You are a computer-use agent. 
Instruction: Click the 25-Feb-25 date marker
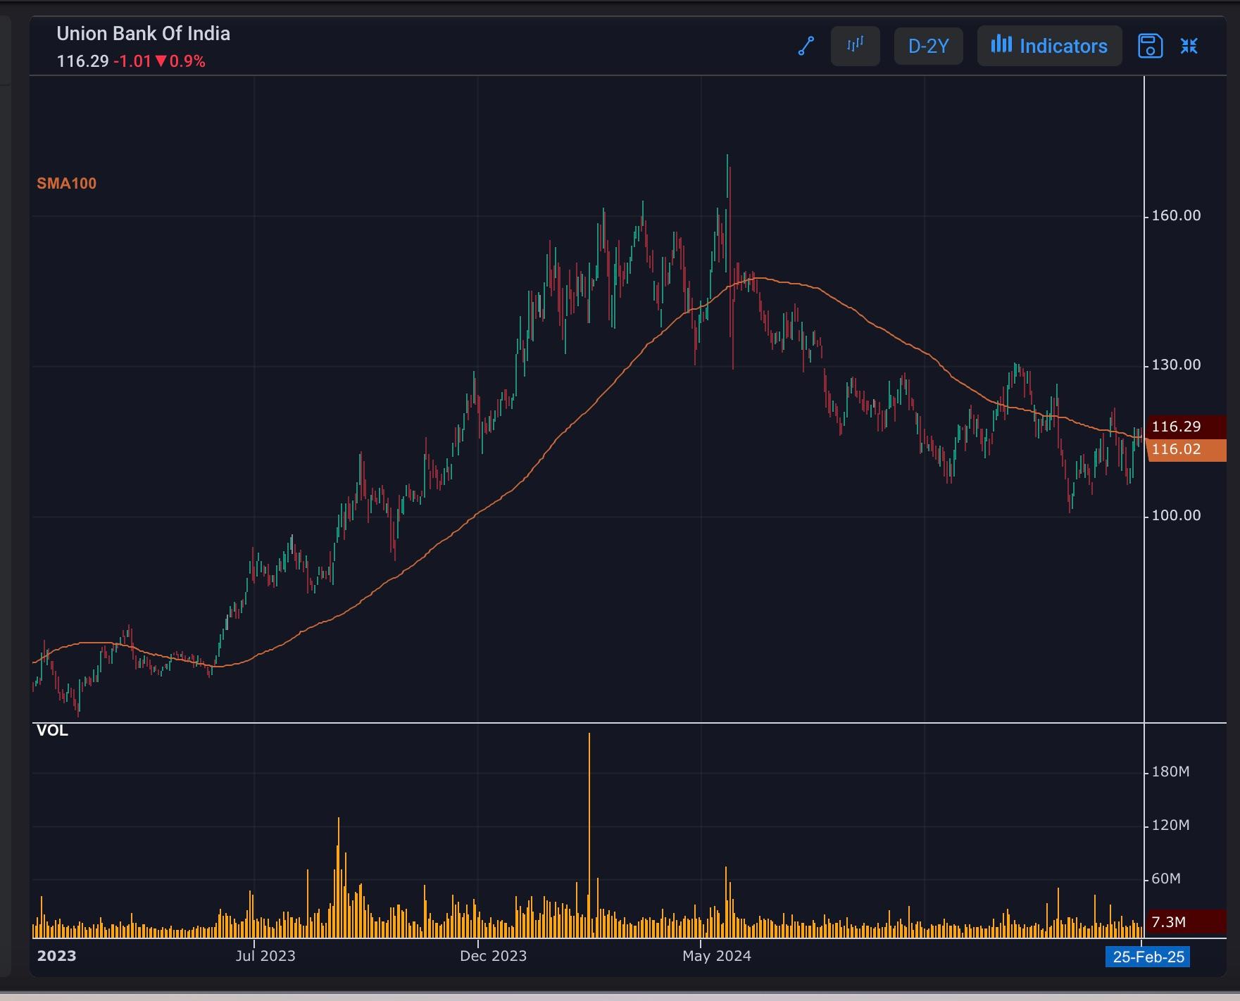(x=1148, y=957)
